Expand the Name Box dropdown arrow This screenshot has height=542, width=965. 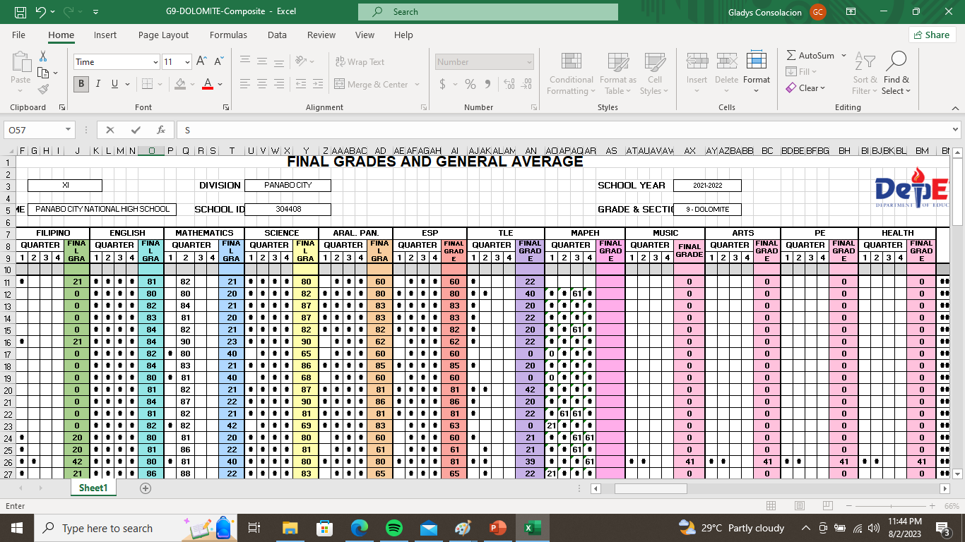click(68, 130)
